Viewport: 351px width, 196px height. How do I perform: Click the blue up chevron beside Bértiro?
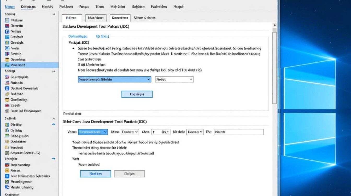(x=54, y=125)
